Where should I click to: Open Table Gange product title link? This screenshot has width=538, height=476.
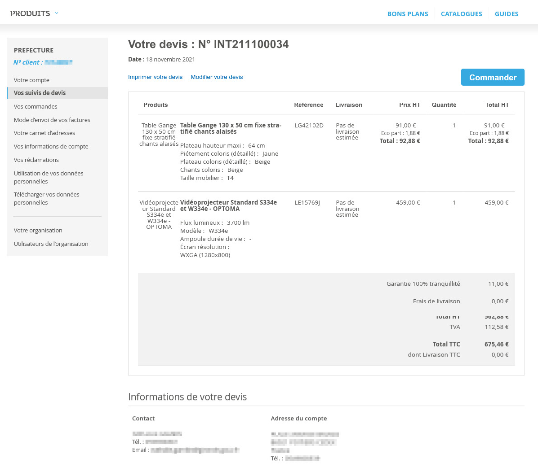pyautogui.click(x=231, y=128)
